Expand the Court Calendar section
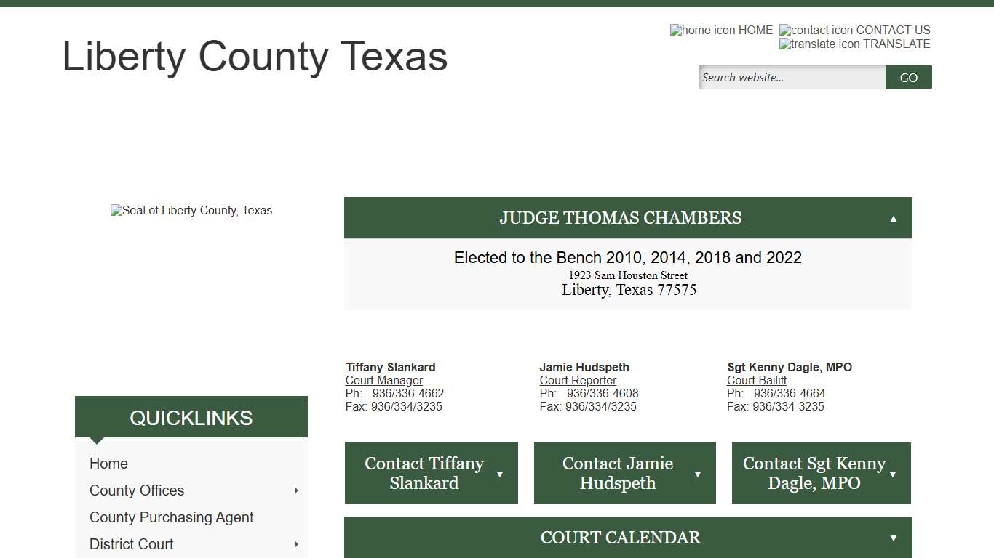The height and width of the screenshot is (558, 994). (x=893, y=538)
